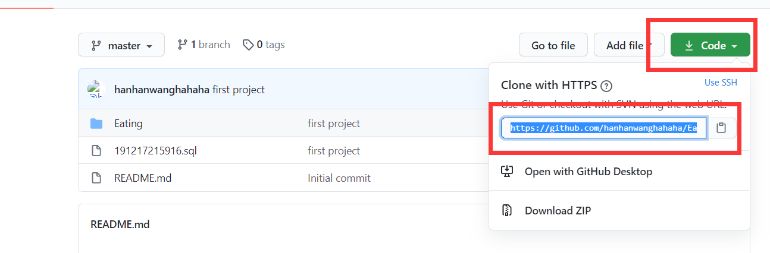
Task: Click the help question mark icon
Action: (x=606, y=85)
